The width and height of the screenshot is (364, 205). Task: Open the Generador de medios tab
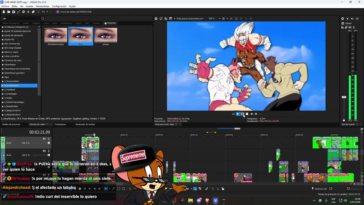click(x=85, y=124)
